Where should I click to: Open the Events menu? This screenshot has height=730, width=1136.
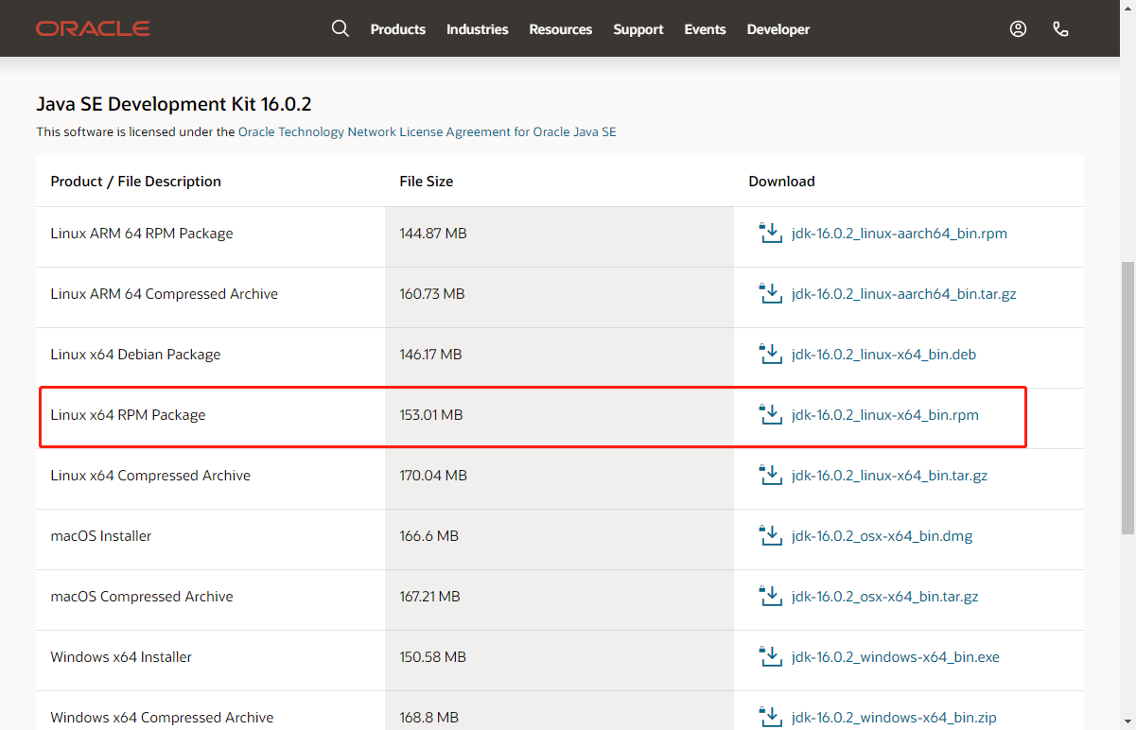point(705,29)
